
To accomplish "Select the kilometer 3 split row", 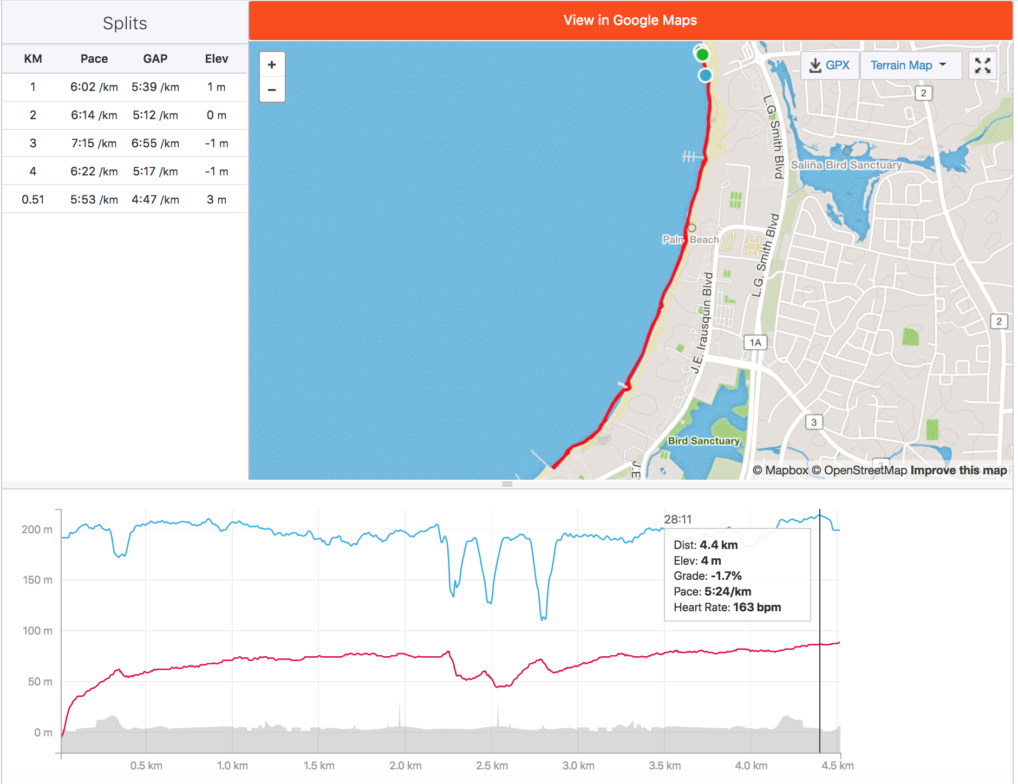I will [125, 143].
